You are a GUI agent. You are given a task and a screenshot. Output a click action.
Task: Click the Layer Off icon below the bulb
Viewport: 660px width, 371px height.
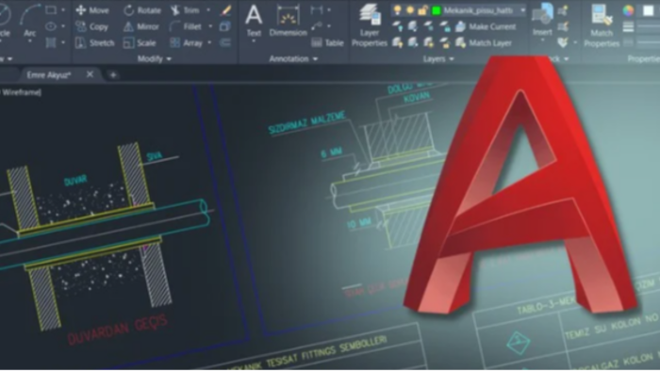tap(397, 26)
